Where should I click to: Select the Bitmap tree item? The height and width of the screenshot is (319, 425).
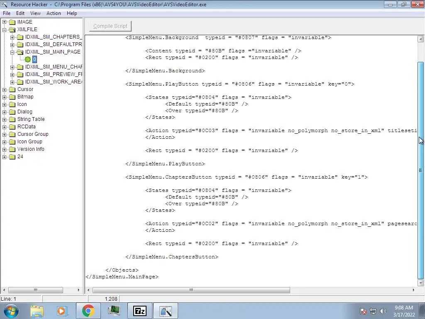[25, 96]
